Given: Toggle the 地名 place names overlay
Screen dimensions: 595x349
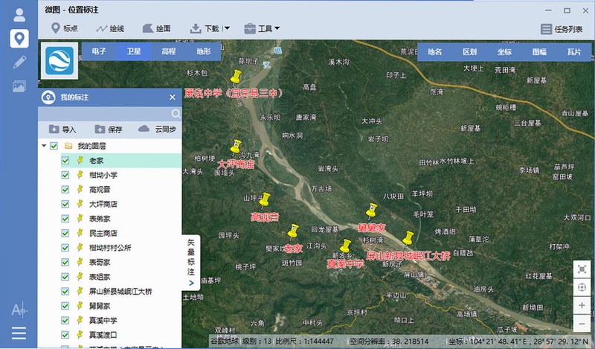Looking at the screenshot, I should (434, 52).
